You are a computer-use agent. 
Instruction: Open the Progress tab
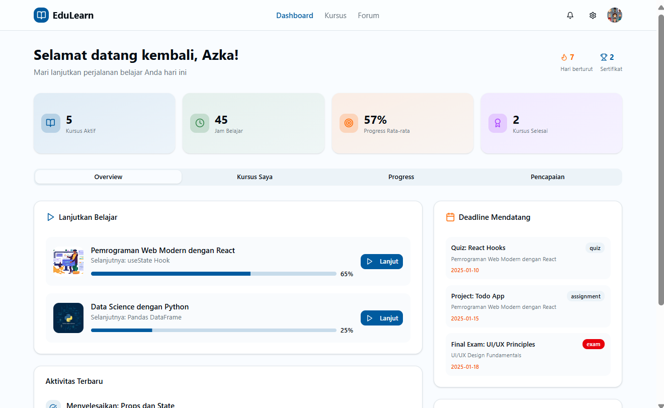tap(401, 177)
